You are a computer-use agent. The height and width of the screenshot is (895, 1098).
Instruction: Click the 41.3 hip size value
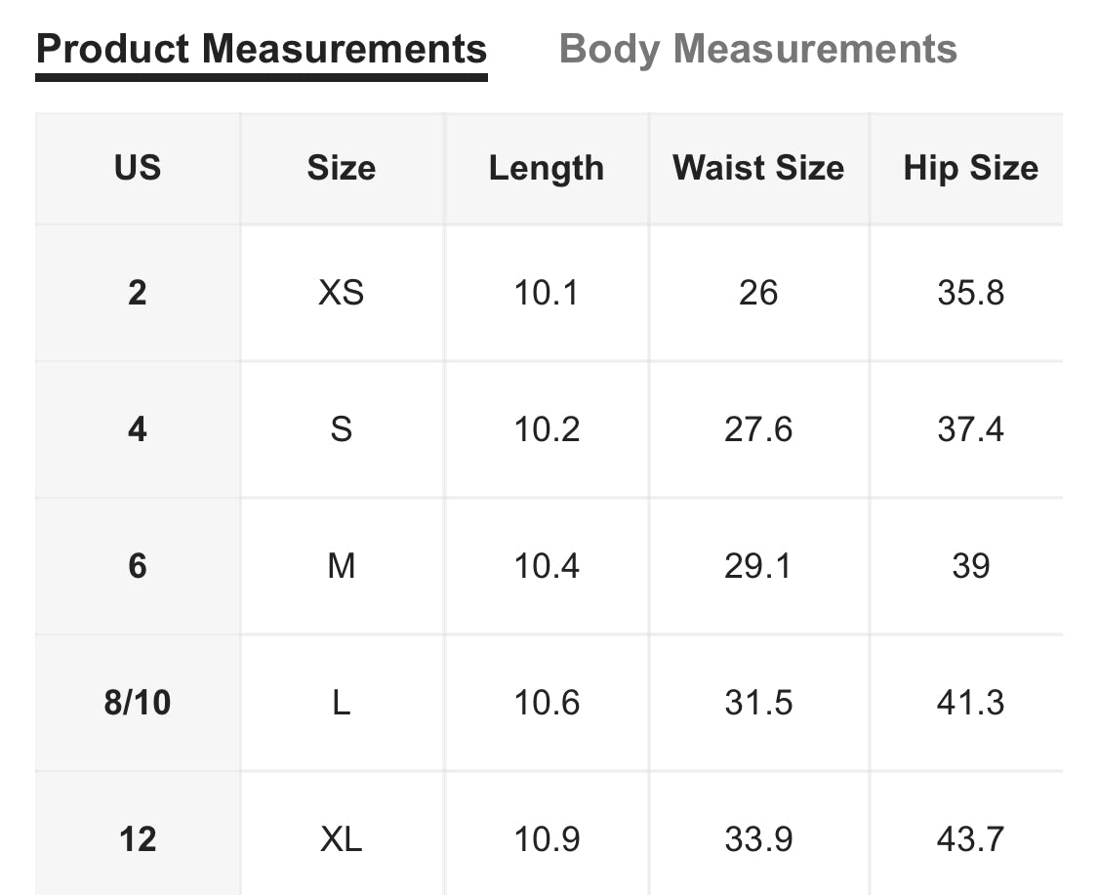point(970,703)
